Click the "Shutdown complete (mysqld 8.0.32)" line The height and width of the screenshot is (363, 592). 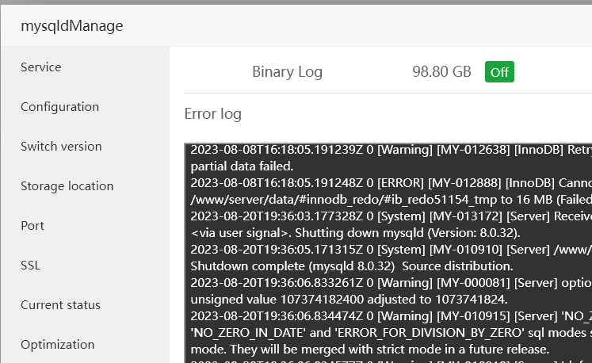pos(352,266)
